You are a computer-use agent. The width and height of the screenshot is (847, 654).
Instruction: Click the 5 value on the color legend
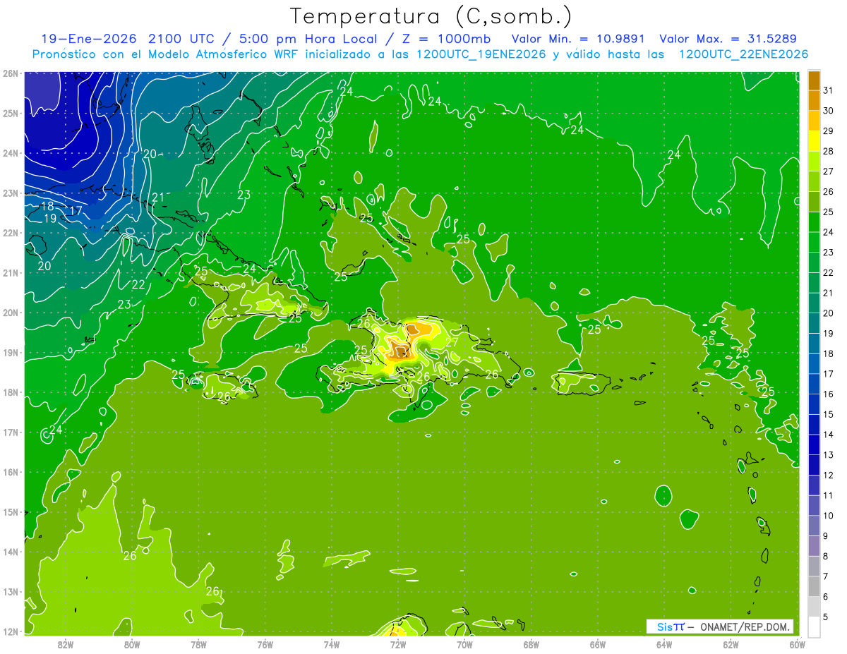[x=826, y=617]
